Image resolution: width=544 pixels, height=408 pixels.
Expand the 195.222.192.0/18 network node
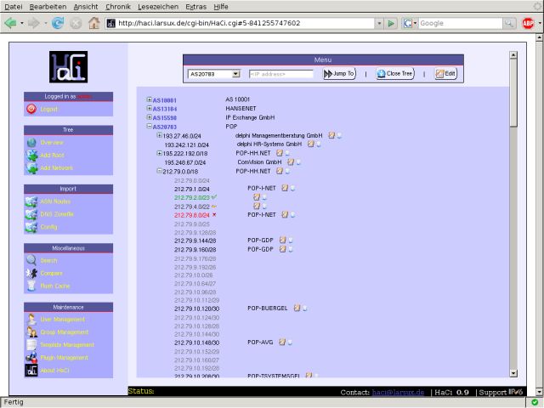(160, 153)
